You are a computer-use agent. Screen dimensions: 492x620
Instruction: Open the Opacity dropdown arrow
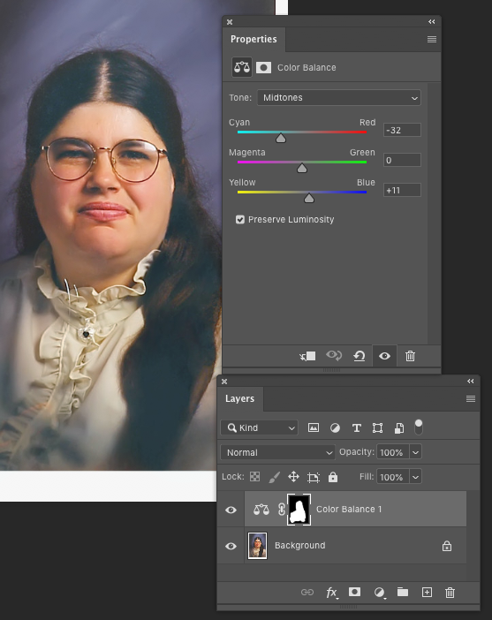coord(415,452)
